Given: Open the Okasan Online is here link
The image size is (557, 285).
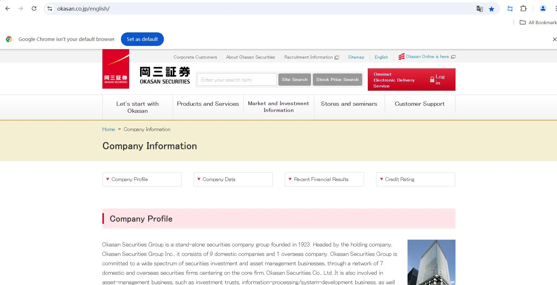Looking at the screenshot, I should [x=427, y=57].
